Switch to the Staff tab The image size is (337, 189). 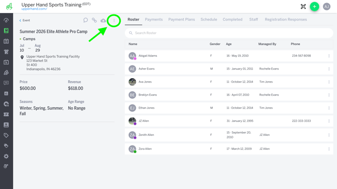(x=254, y=20)
